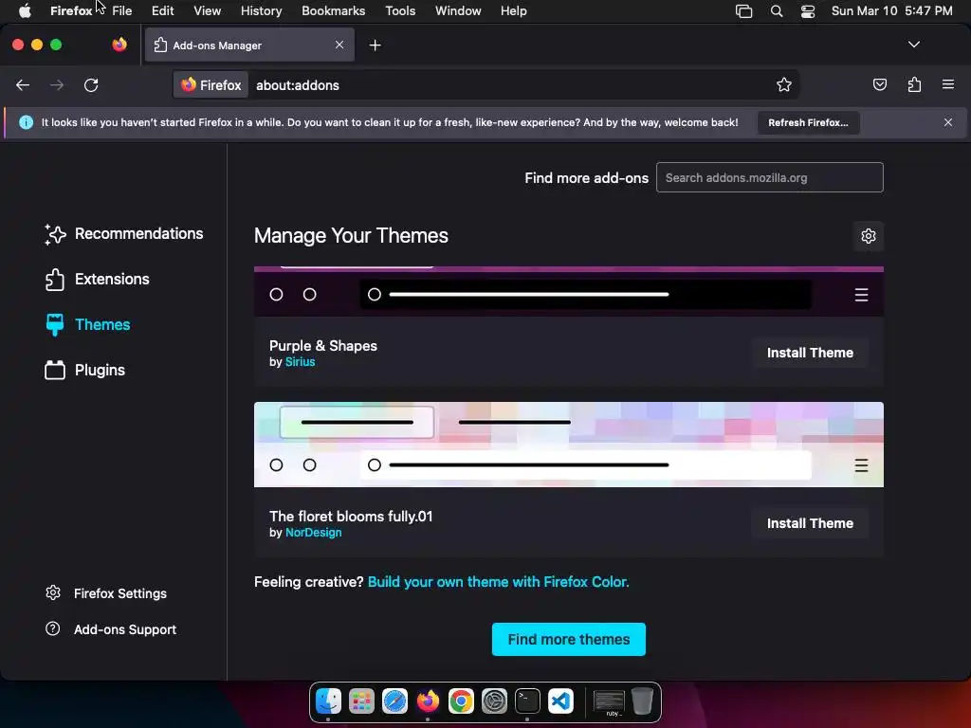The height and width of the screenshot is (728, 971).
Task: Open the Edit menu
Action: pyautogui.click(x=162, y=11)
